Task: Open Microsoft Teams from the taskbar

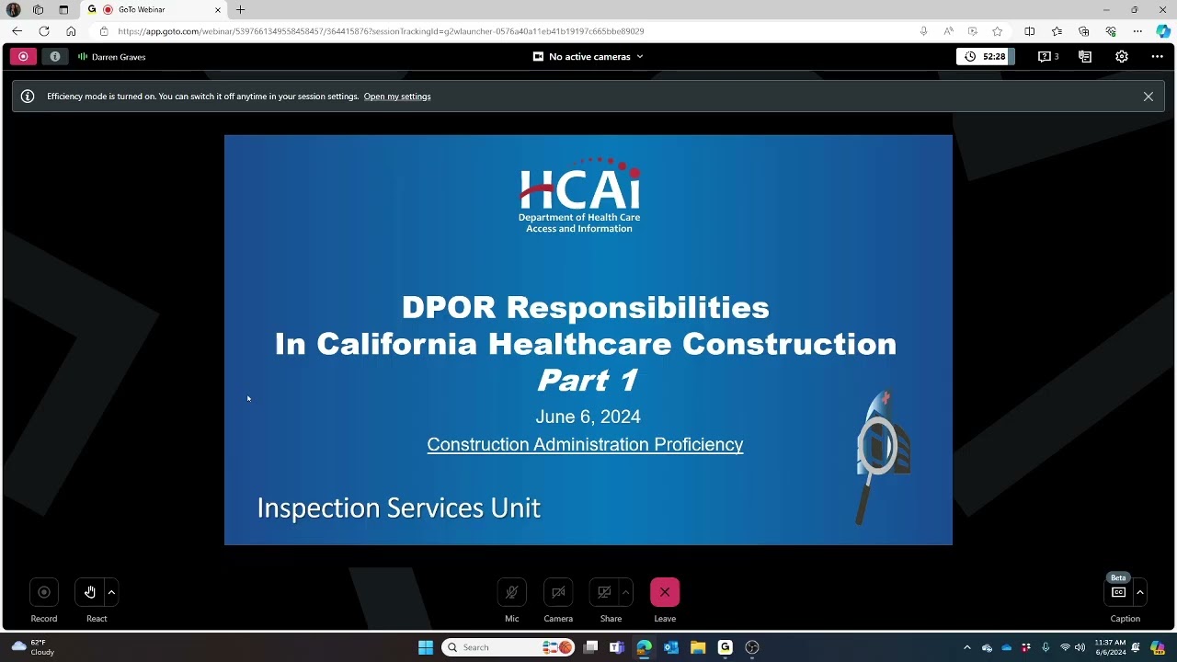Action: [617, 647]
